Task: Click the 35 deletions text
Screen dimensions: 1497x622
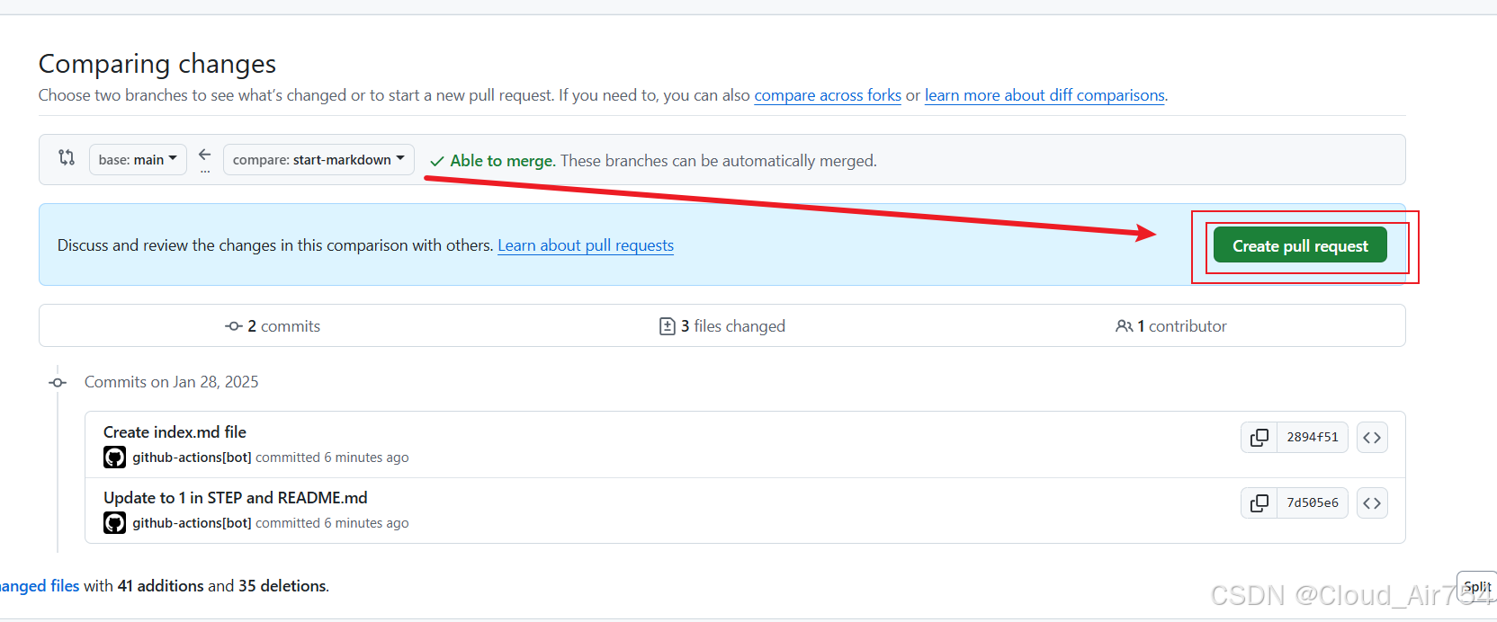Action: point(282,586)
